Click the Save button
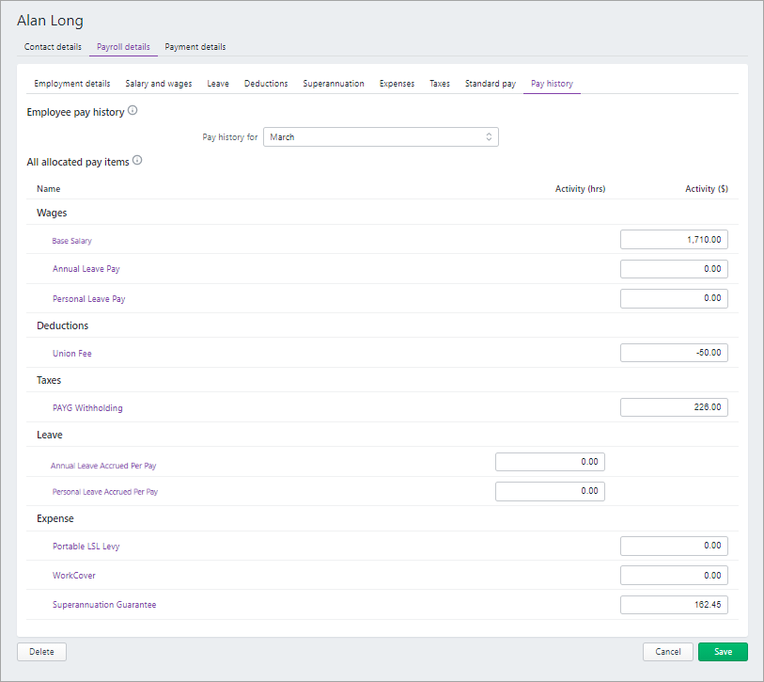 point(723,652)
